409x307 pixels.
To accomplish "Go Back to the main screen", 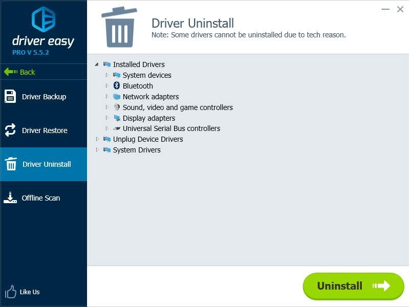I will coord(44,72).
